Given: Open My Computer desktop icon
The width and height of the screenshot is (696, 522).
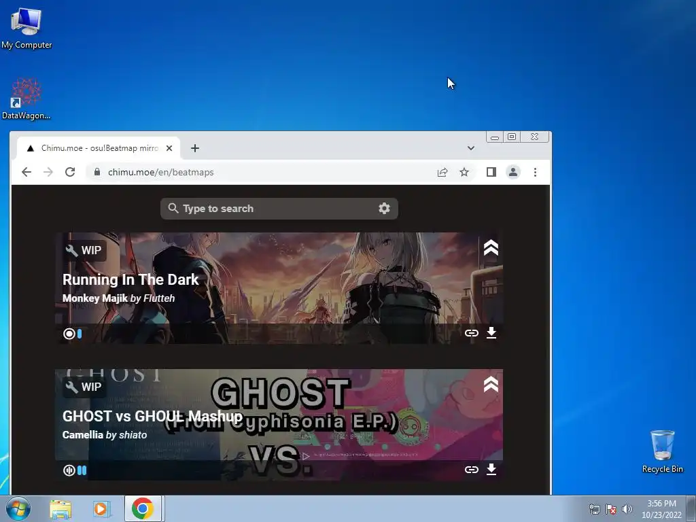Looking at the screenshot, I should point(27,27).
